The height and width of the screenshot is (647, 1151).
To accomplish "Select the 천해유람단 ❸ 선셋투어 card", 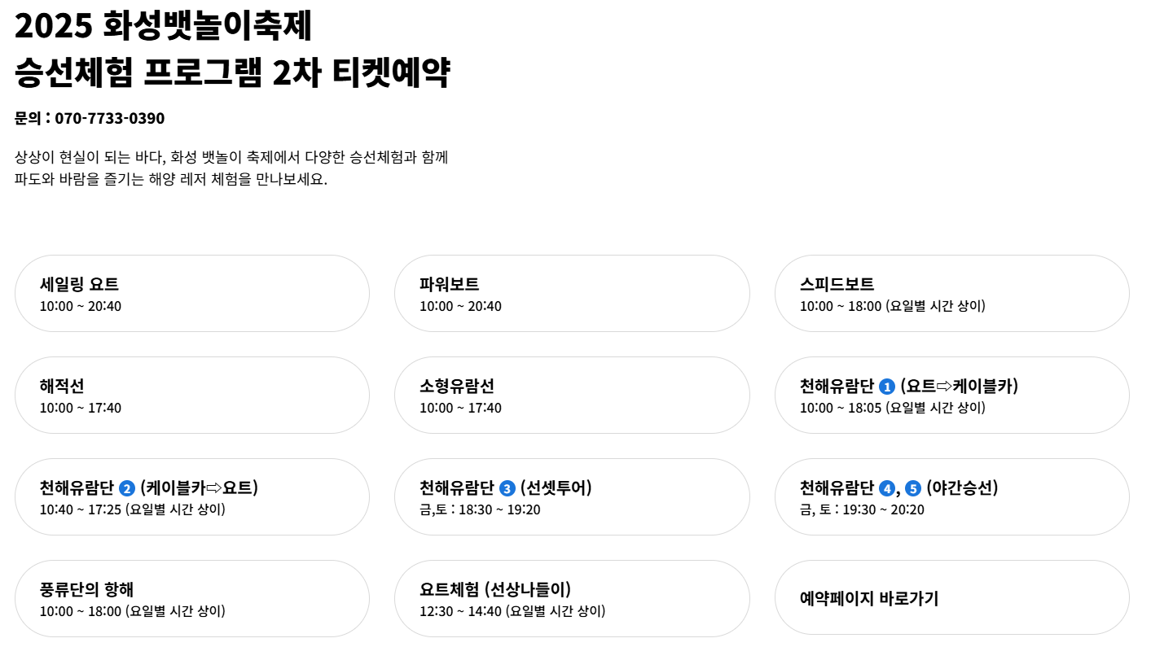I will coord(573,496).
